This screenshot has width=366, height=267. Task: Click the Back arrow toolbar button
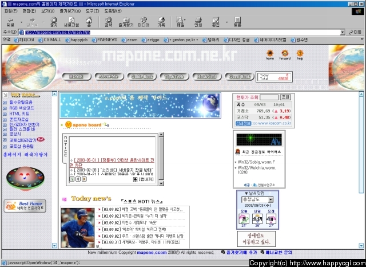click(x=10, y=22)
